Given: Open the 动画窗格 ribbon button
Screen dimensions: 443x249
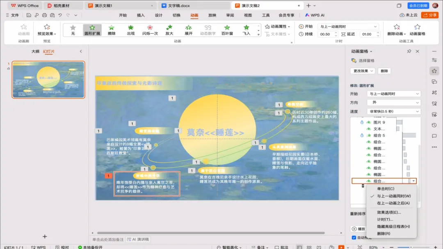Looking at the screenshot, I should pos(417,30).
